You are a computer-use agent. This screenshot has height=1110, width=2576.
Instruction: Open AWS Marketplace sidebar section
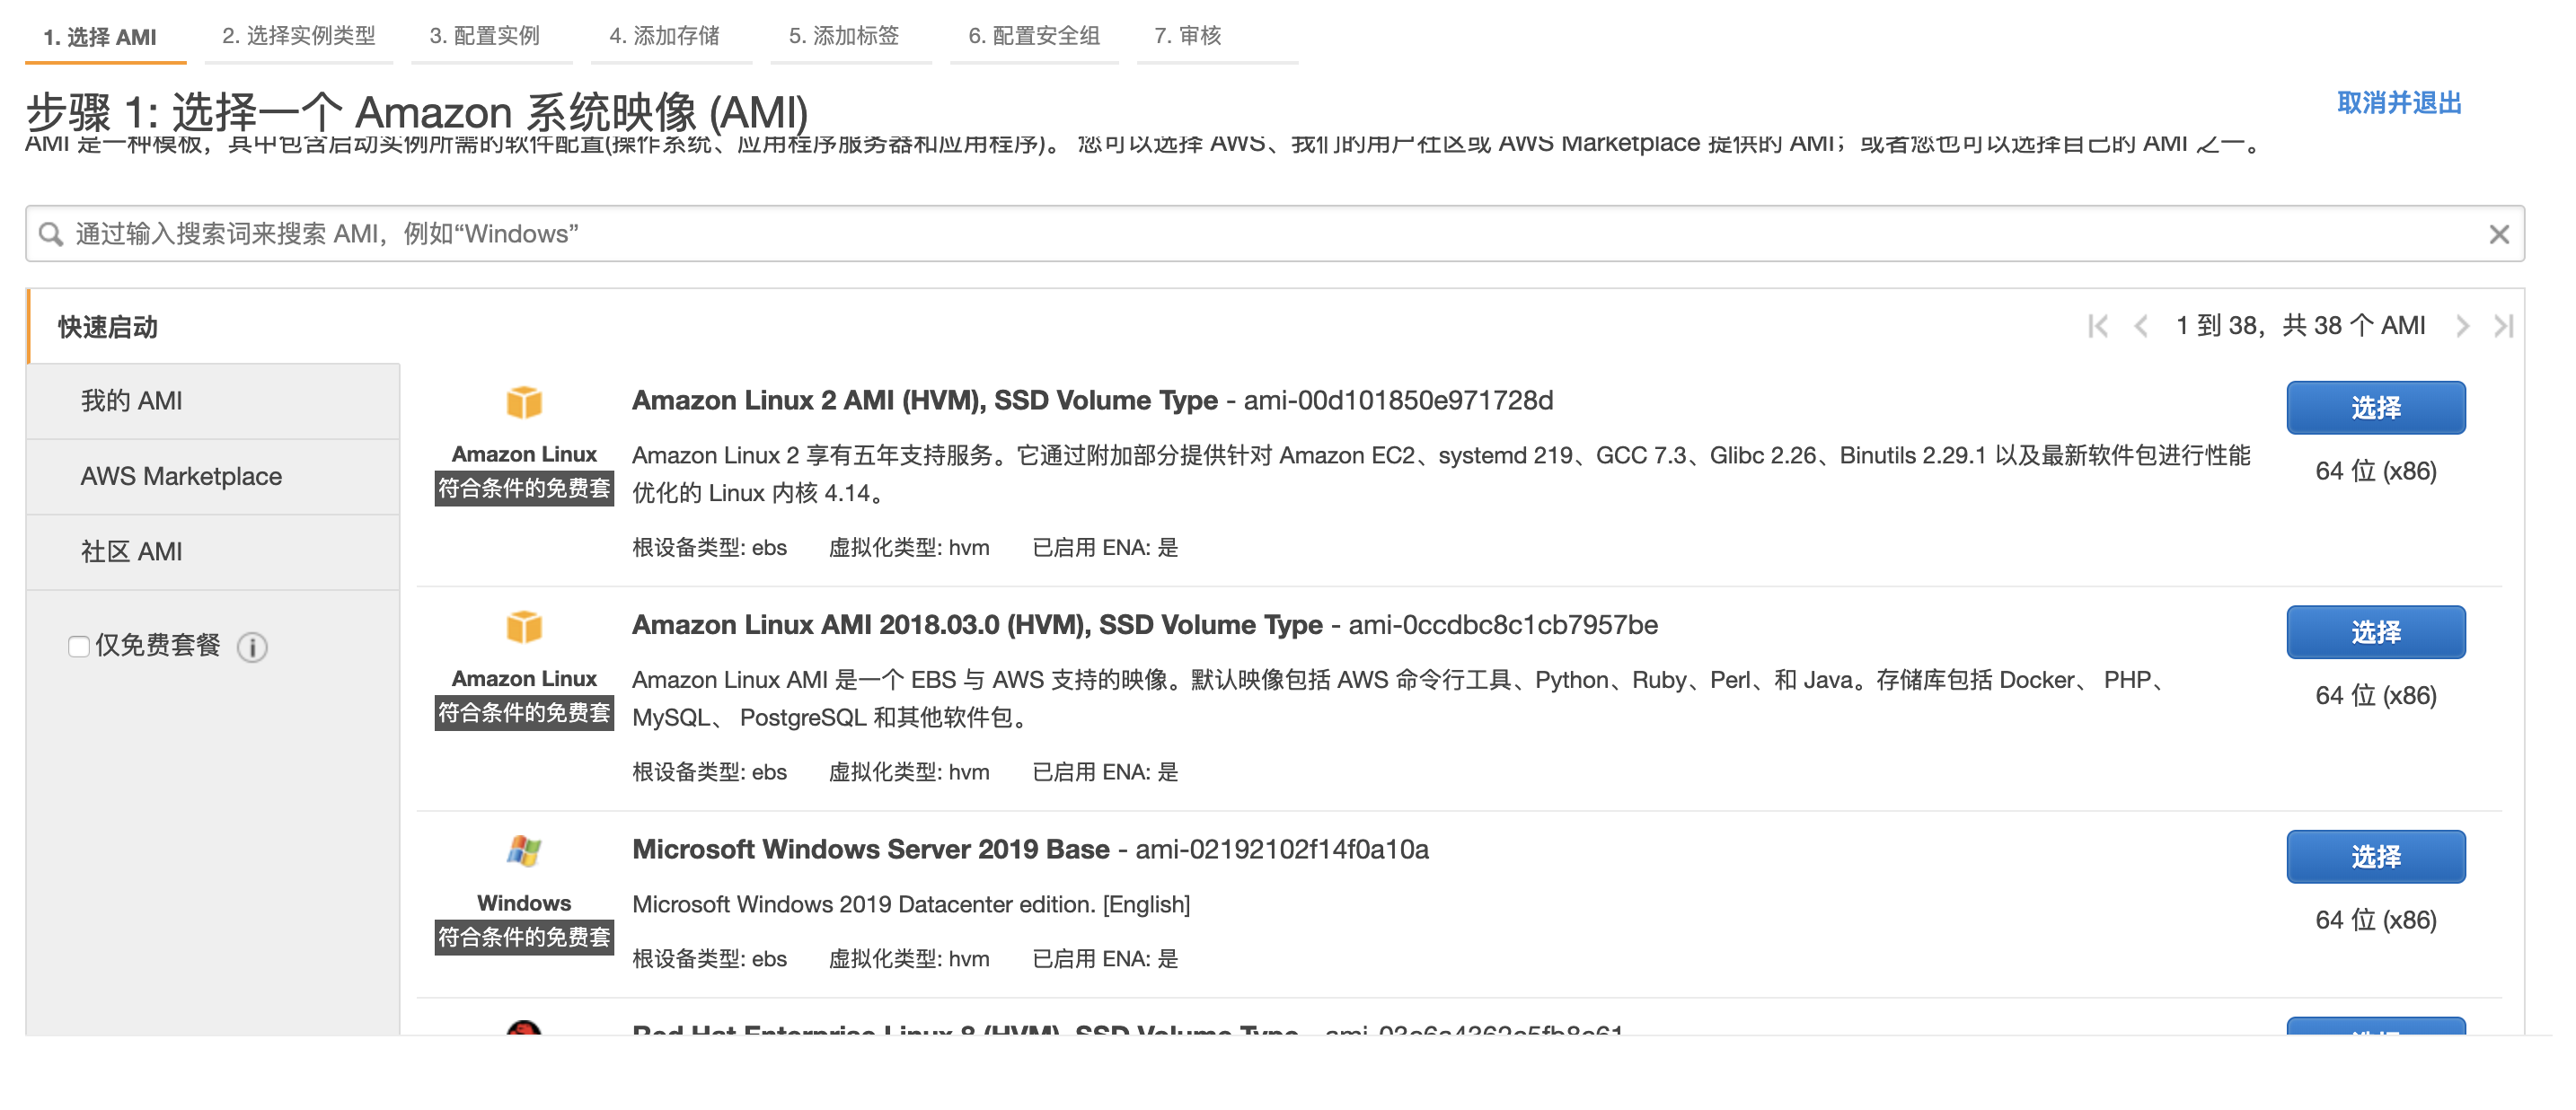(x=181, y=476)
